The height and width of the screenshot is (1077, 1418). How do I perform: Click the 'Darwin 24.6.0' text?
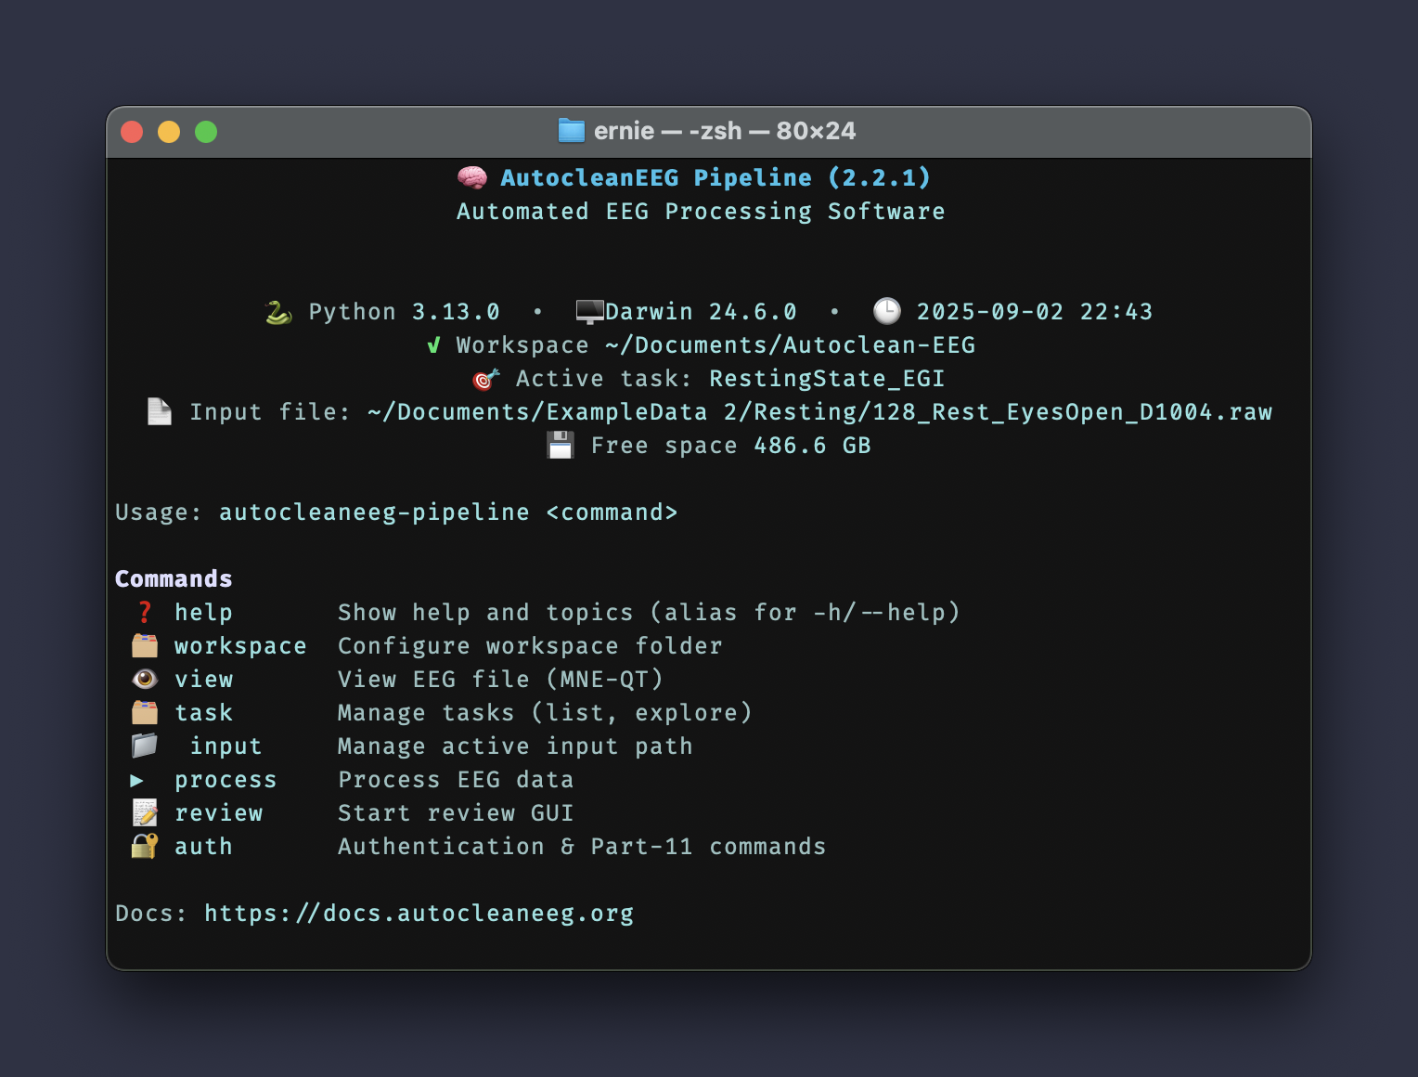point(702,312)
